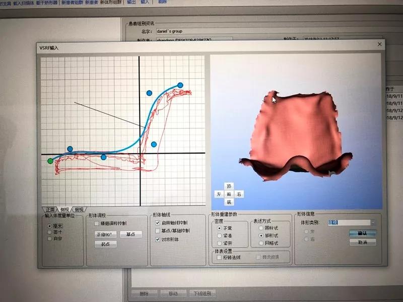Open the 体形类别 dropdown

coord(373,222)
